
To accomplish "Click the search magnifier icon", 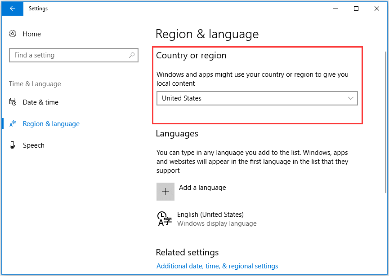I will pos(132,55).
